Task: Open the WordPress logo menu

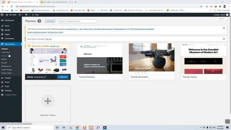Action: (2, 15)
